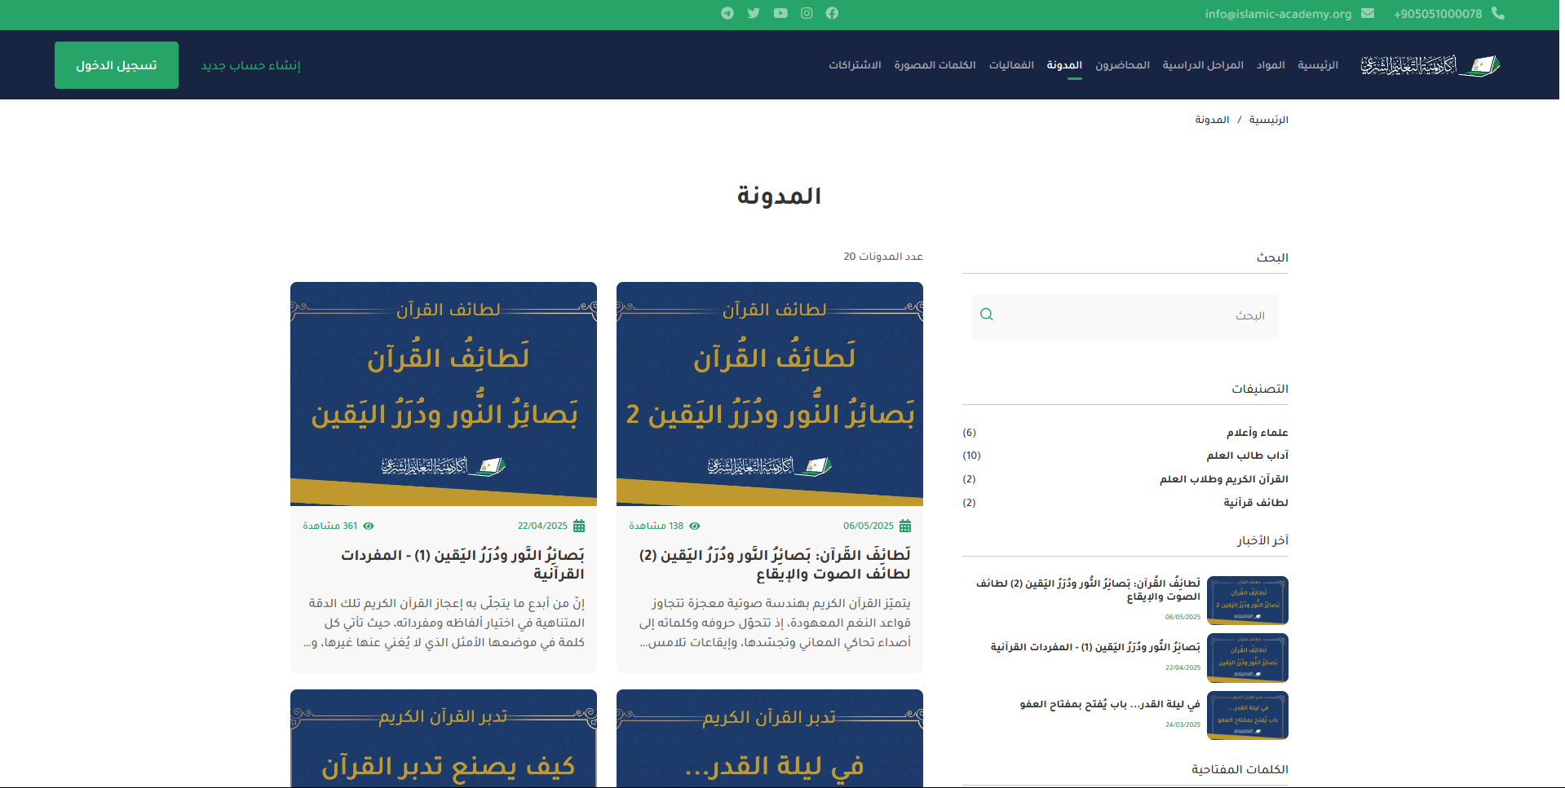
Task: Open the علماء وأعلام category
Action: 1257,433
